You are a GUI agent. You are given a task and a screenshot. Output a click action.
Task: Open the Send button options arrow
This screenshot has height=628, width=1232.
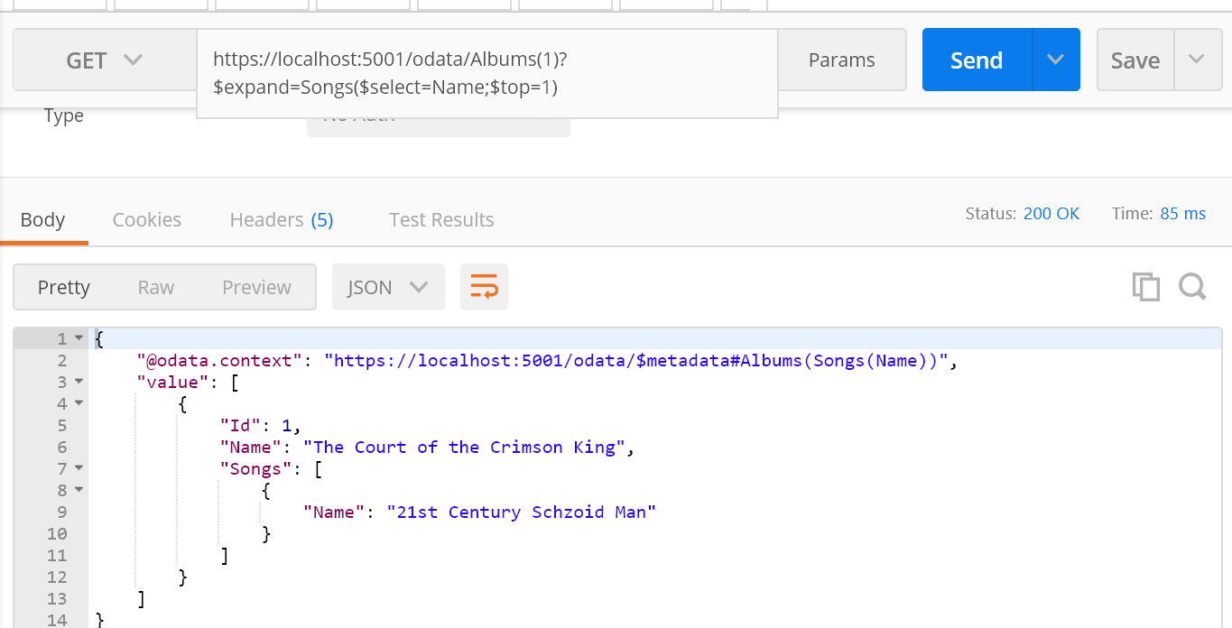1055,60
